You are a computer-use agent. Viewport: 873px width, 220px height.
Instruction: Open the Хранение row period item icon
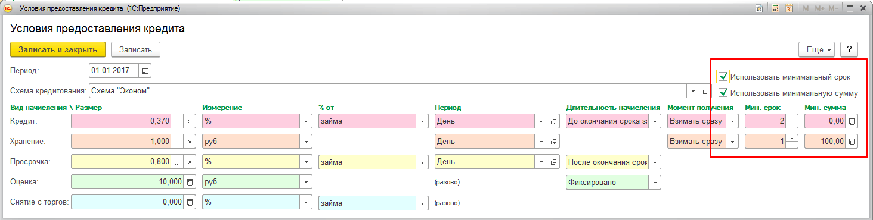553,142
